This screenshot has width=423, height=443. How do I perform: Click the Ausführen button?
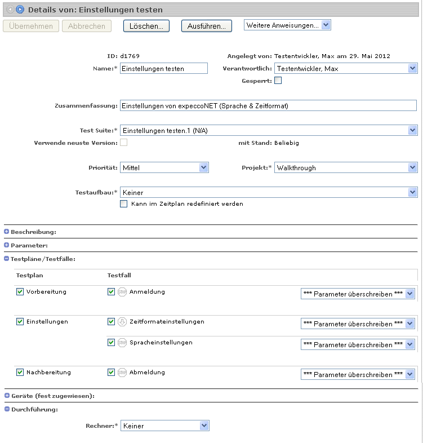(x=207, y=26)
